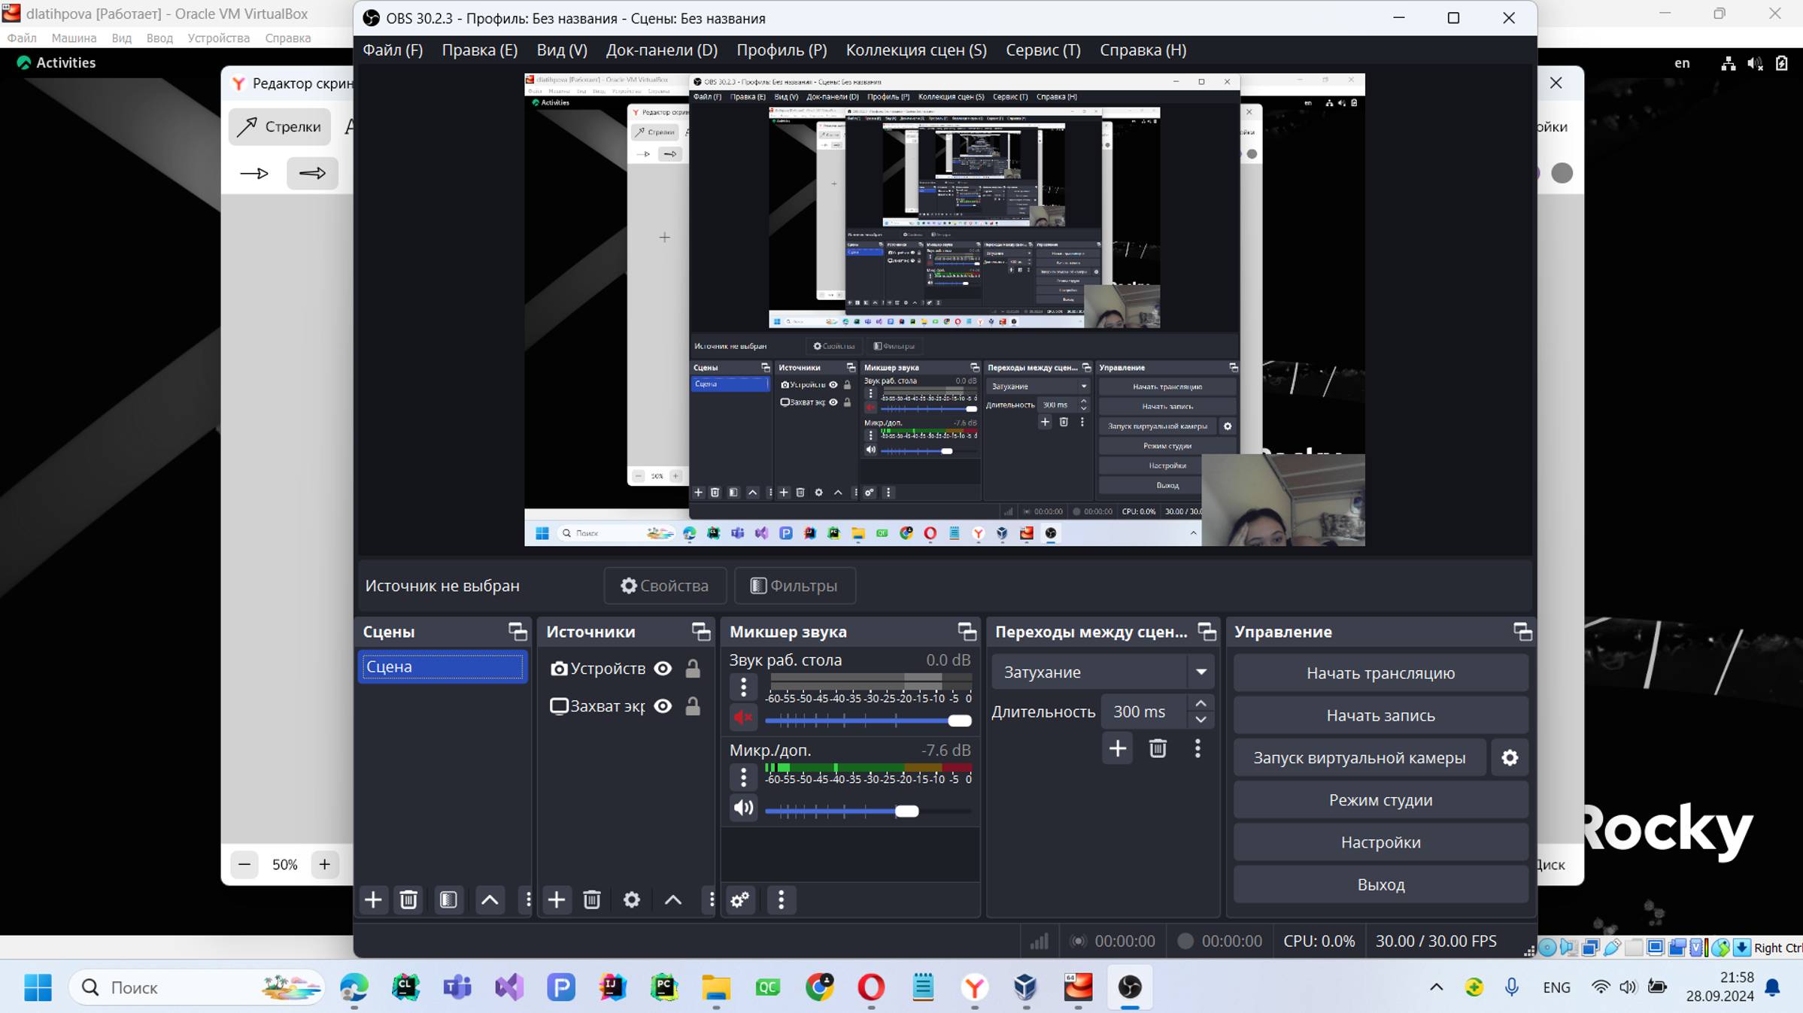
Task: Open Док-панели menu in OBS
Action: click(x=661, y=50)
